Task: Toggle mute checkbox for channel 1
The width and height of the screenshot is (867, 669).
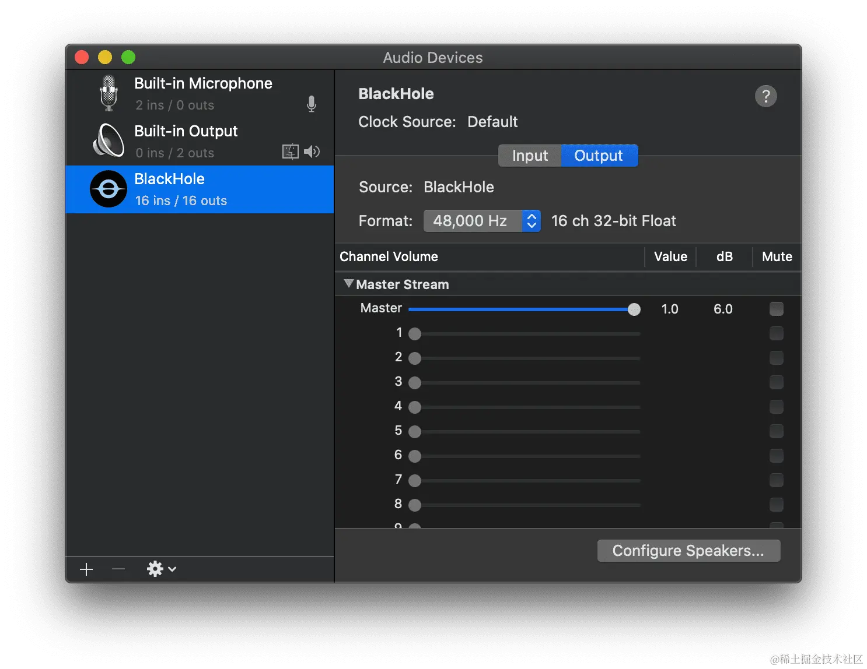Action: (x=776, y=333)
